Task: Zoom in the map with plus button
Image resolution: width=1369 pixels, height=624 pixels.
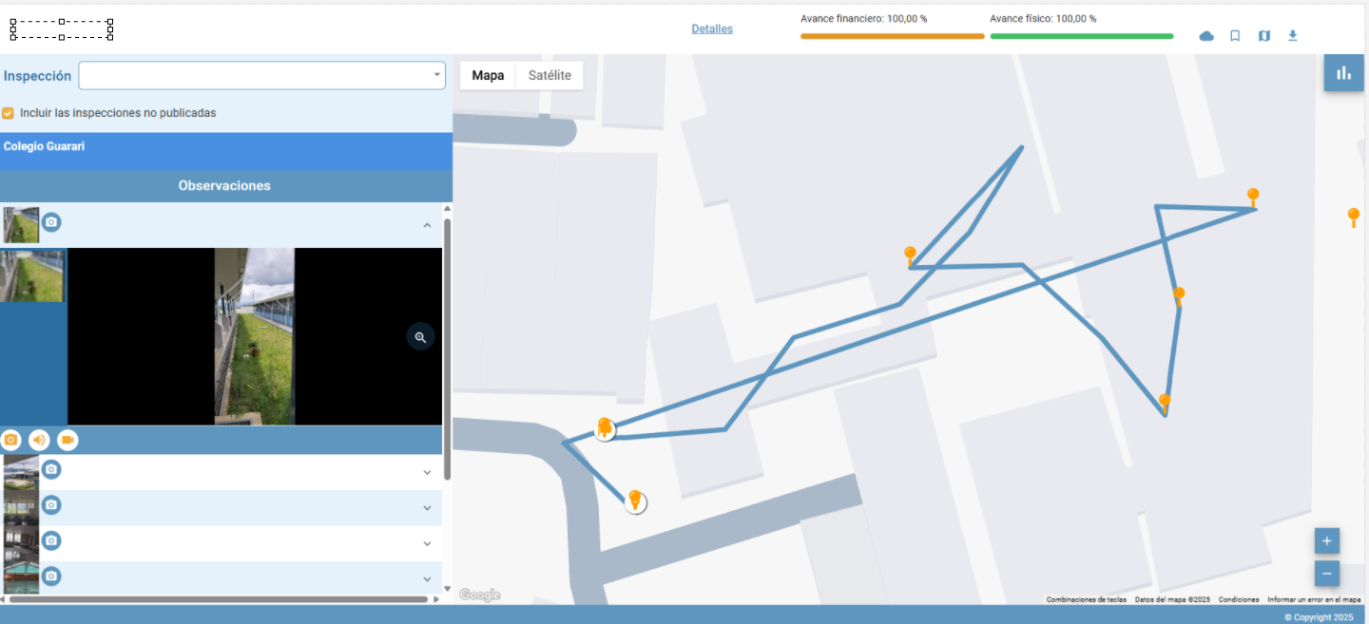Action: pos(1326,541)
